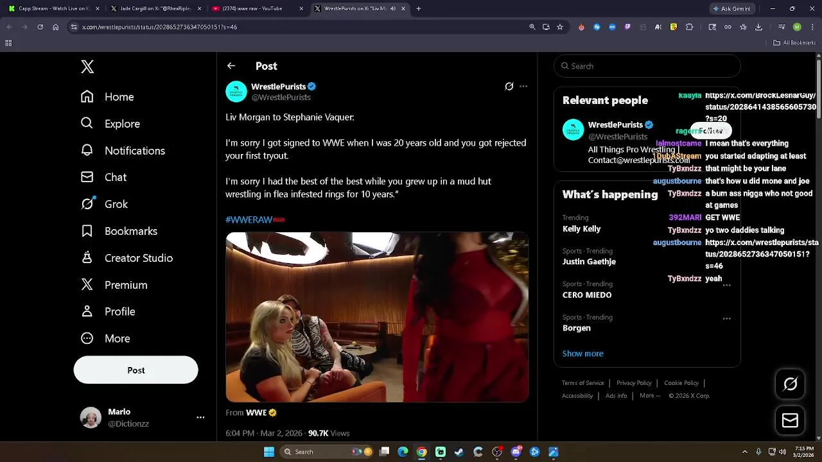Viewport: 822px width, 462px height.
Task: Open All Bookmarks folder
Action: (x=794, y=43)
